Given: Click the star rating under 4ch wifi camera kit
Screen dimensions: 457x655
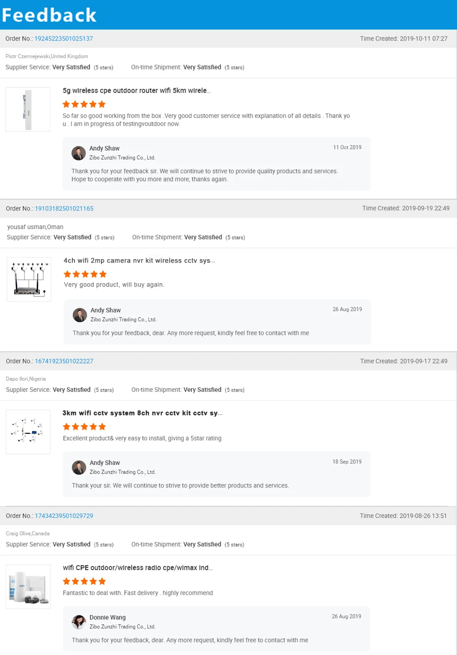Looking at the screenshot, I should [85, 274].
